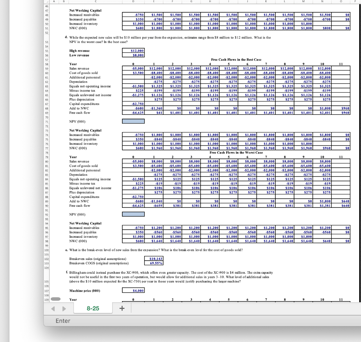The image size is (361, 342).
Task: Click Add to NWC value -$1,360
Action: pyautogui.click(x=154, y=108)
